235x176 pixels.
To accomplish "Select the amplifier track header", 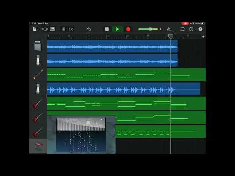I will [38, 46].
